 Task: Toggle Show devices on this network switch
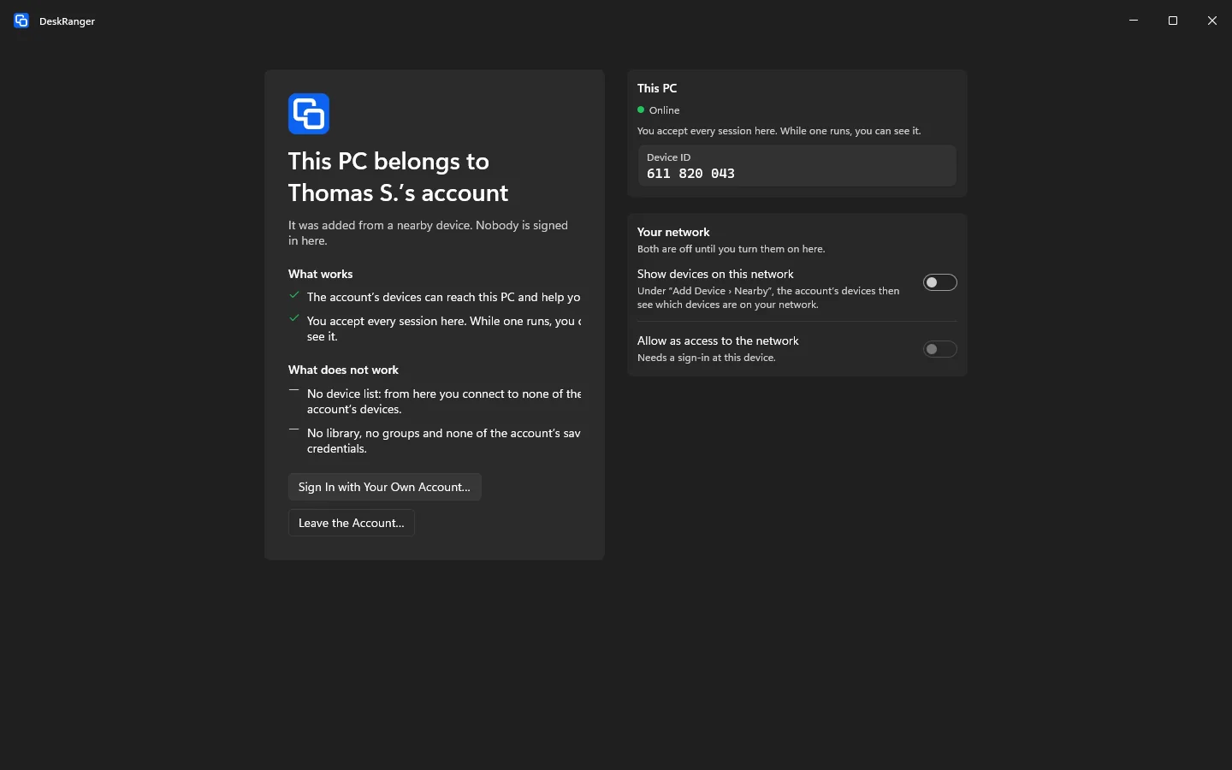939,282
